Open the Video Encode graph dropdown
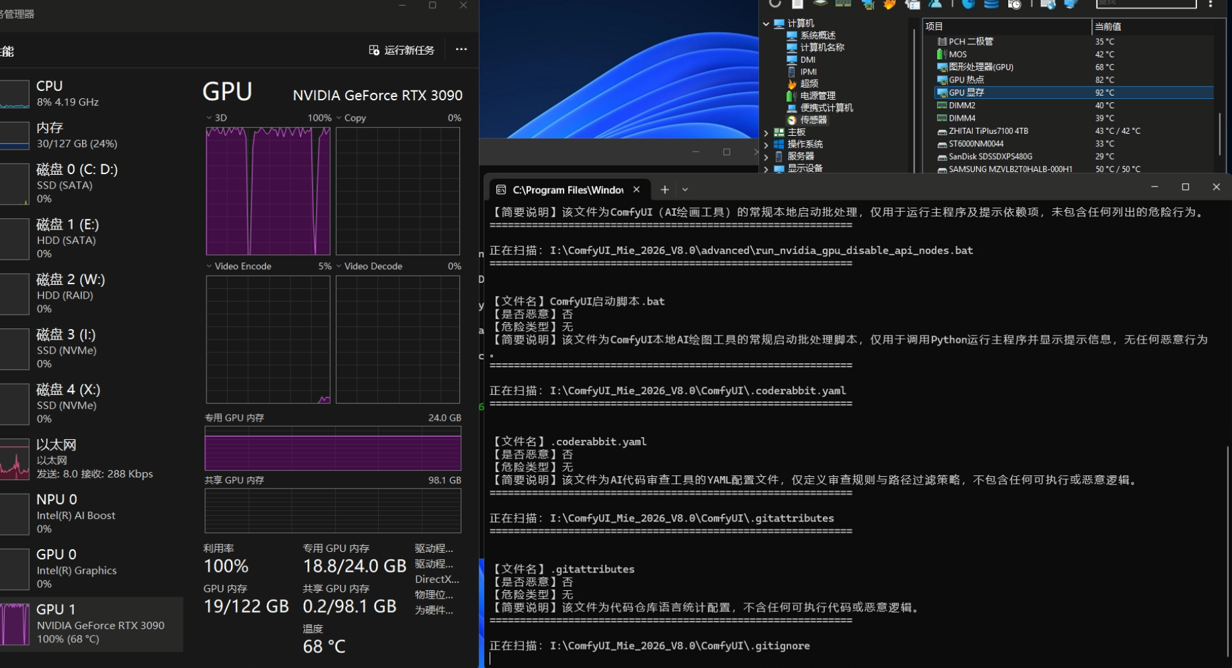1232x668 pixels. (209, 266)
